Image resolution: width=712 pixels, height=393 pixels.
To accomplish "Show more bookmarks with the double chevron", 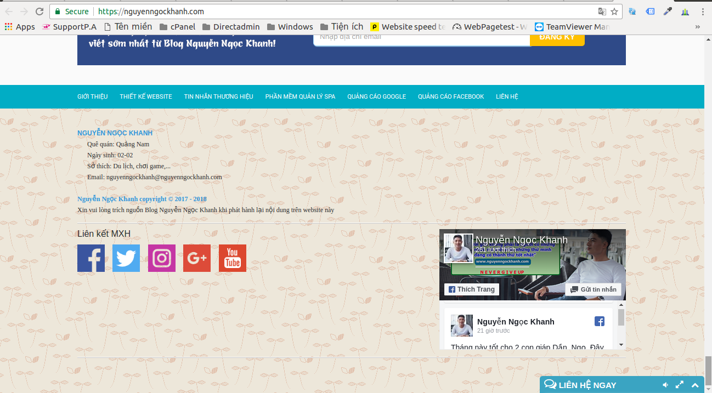I will [698, 27].
